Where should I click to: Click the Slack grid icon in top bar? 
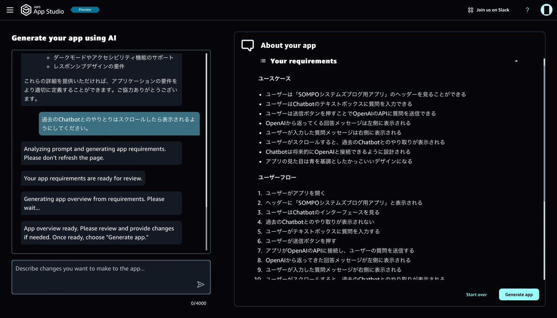(x=470, y=10)
